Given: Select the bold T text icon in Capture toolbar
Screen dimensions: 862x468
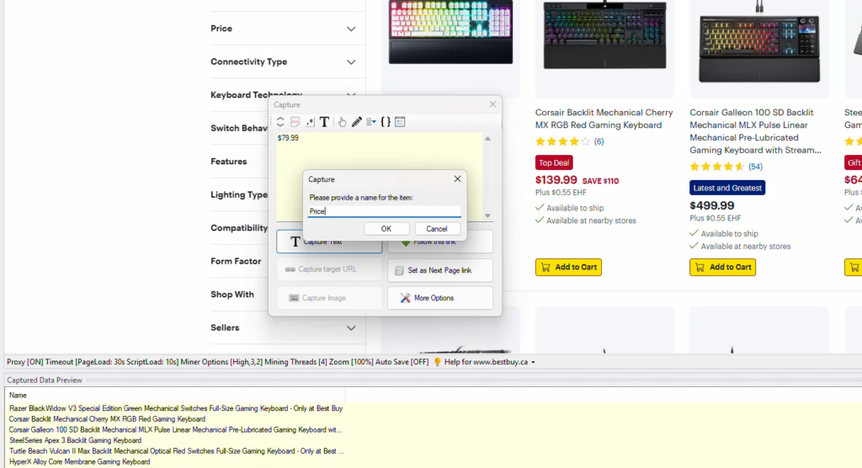Looking at the screenshot, I should click(324, 122).
